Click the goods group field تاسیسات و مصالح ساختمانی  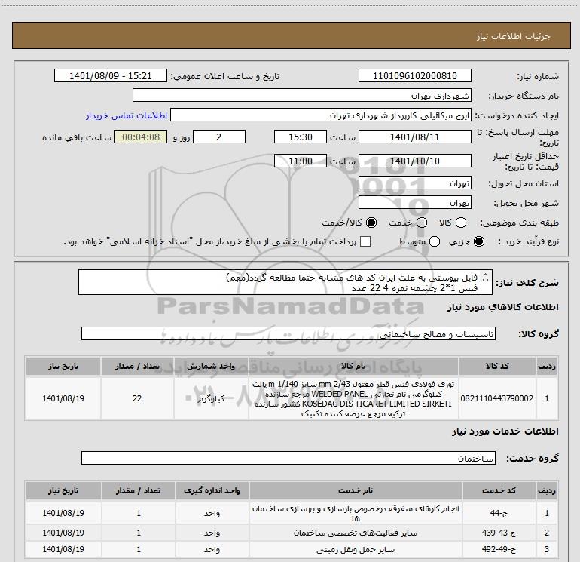click(x=288, y=333)
